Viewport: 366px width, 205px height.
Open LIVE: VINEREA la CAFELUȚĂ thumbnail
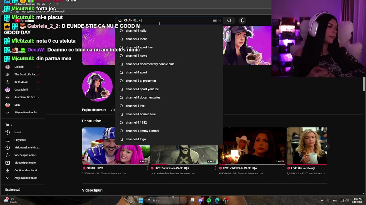tap(252, 146)
